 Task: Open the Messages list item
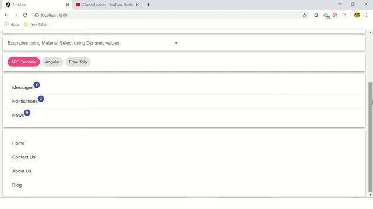[x=184, y=88]
